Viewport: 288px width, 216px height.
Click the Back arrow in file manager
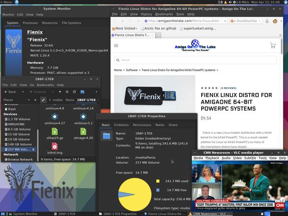tap(10, 92)
